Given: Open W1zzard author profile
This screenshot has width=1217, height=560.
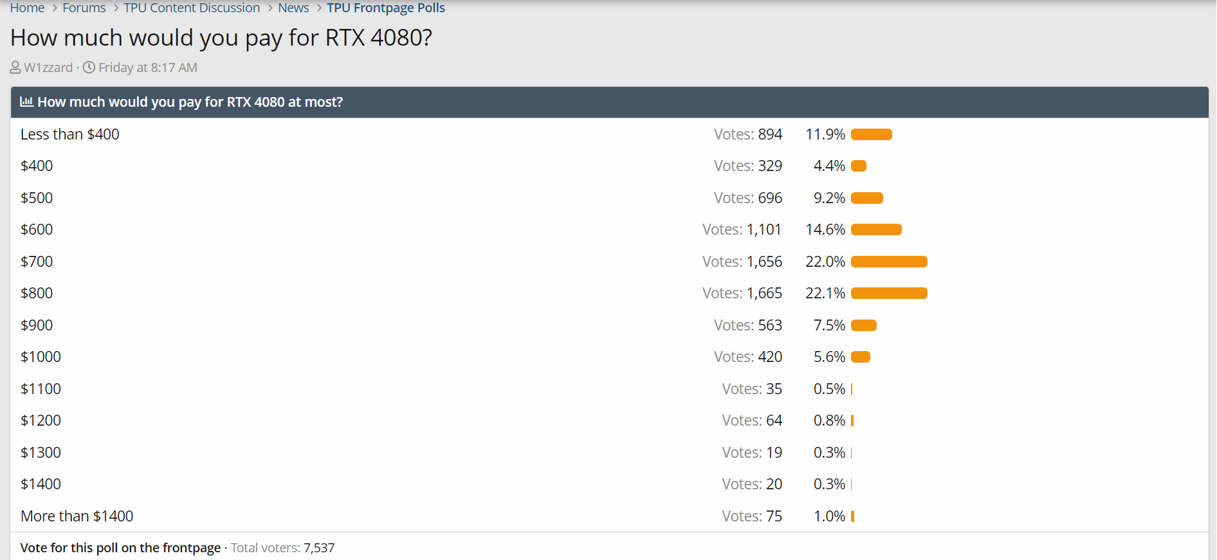Looking at the screenshot, I should [x=48, y=68].
